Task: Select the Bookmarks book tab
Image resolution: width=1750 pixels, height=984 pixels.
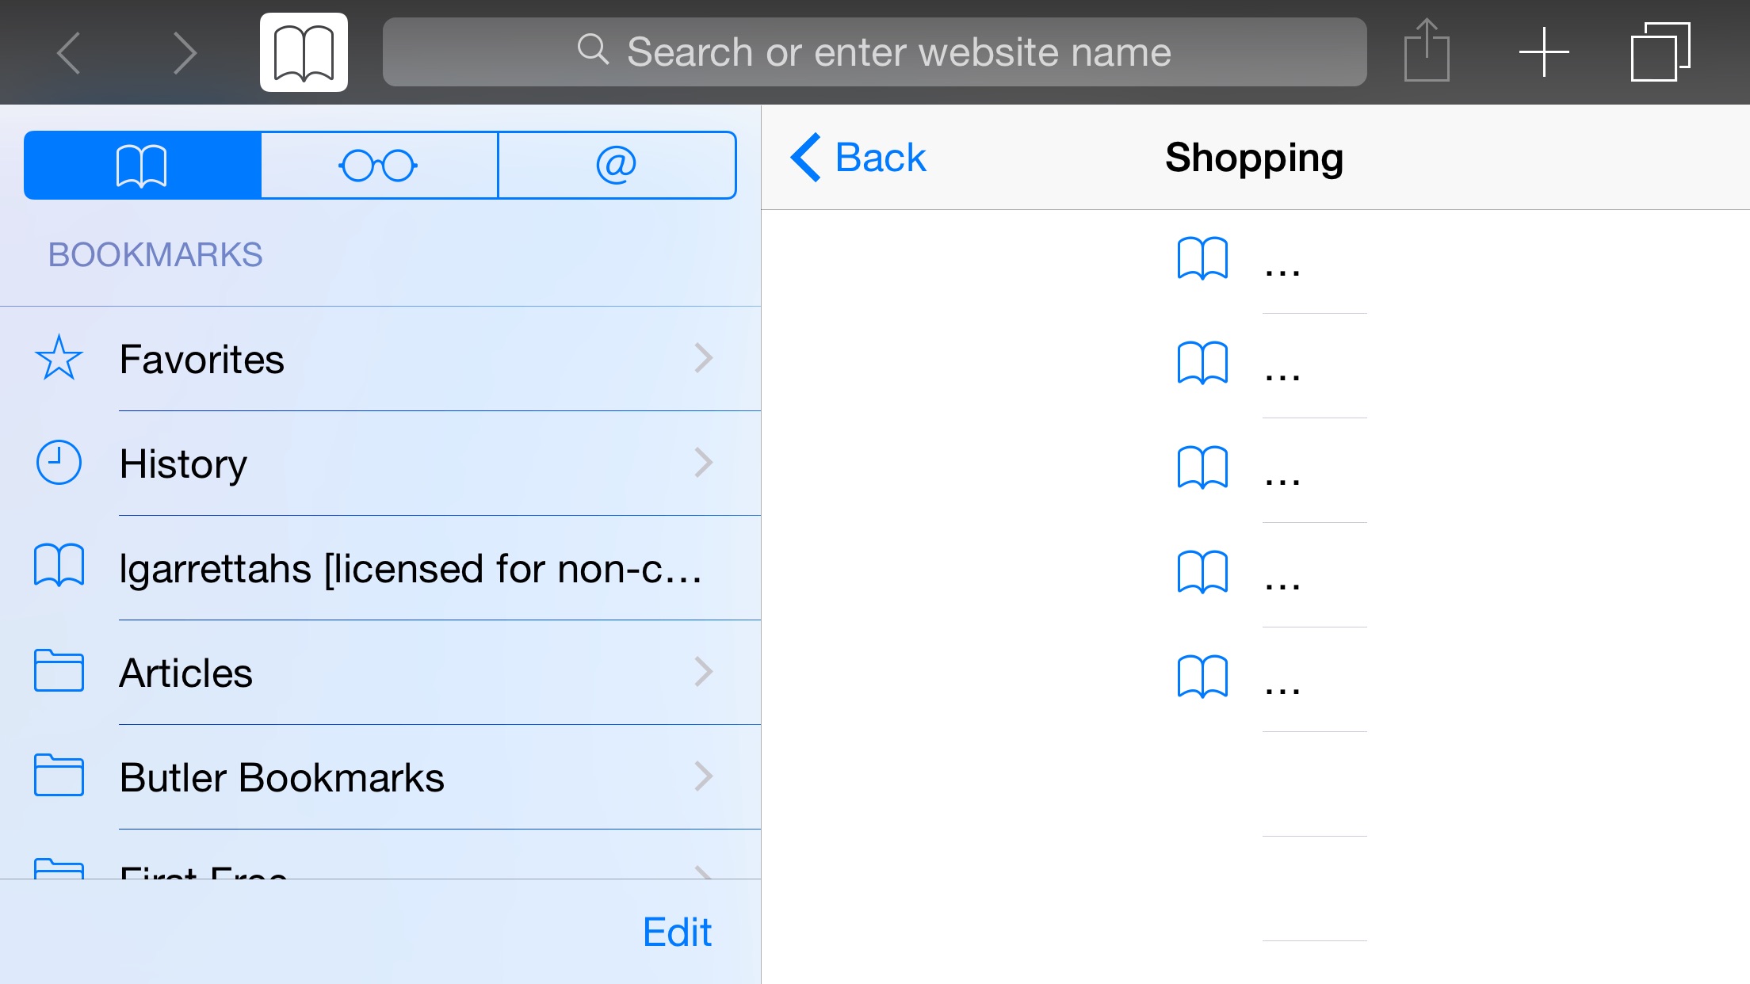Action: pyautogui.click(x=142, y=165)
